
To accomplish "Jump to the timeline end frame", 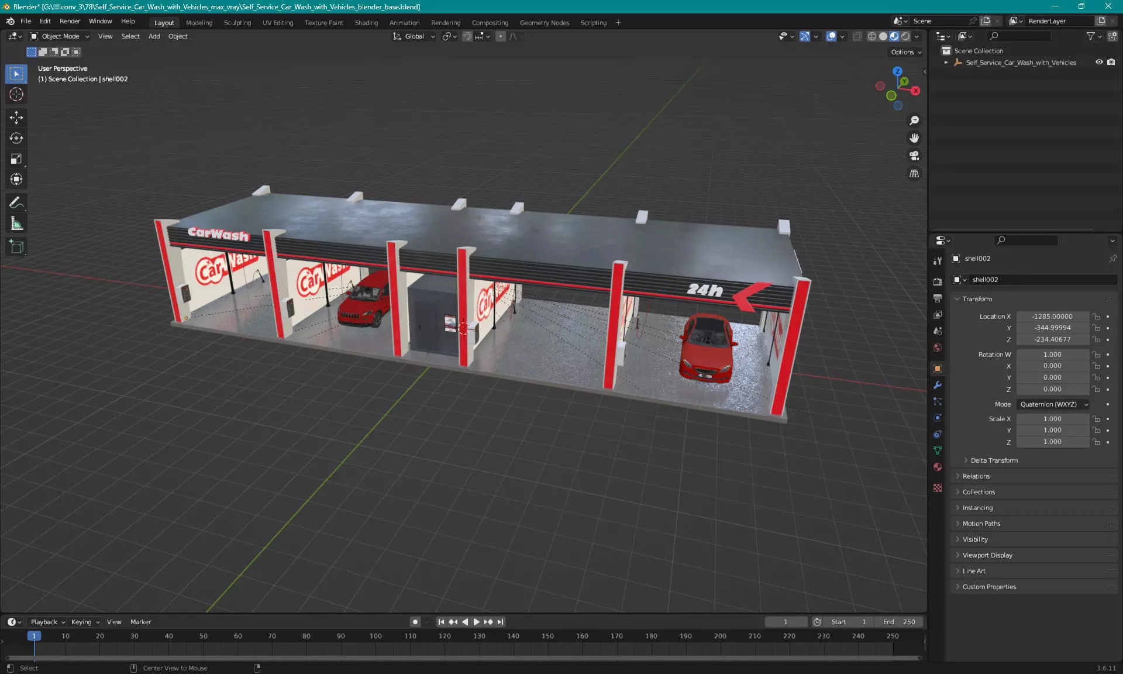I will pyautogui.click(x=500, y=622).
